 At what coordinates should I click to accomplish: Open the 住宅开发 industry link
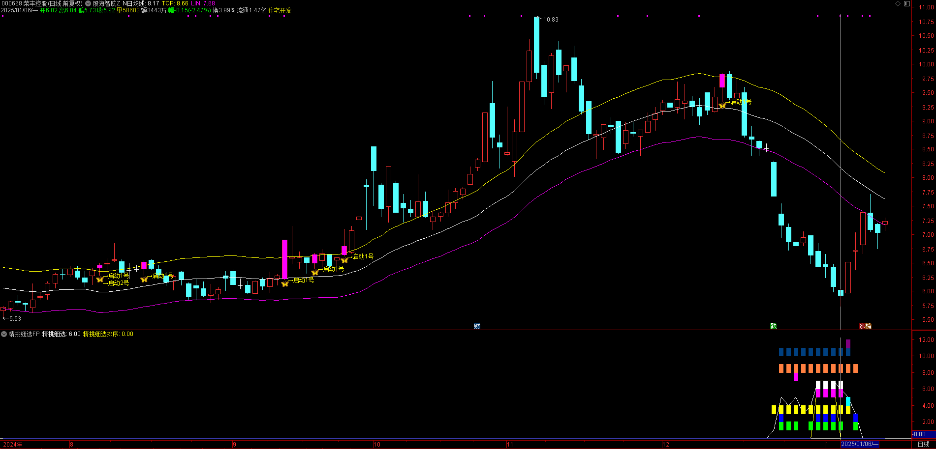point(280,10)
